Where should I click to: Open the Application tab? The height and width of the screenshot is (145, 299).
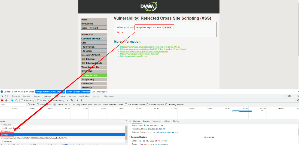84,96
